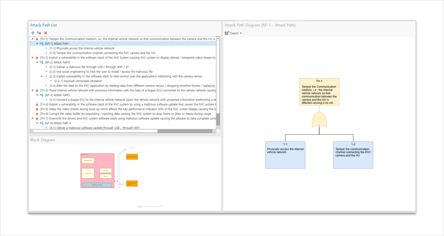The image size is (444, 236).
Task: Select step [1-1] Physically access the internal vehicle network
Action: [x=82, y=48]
